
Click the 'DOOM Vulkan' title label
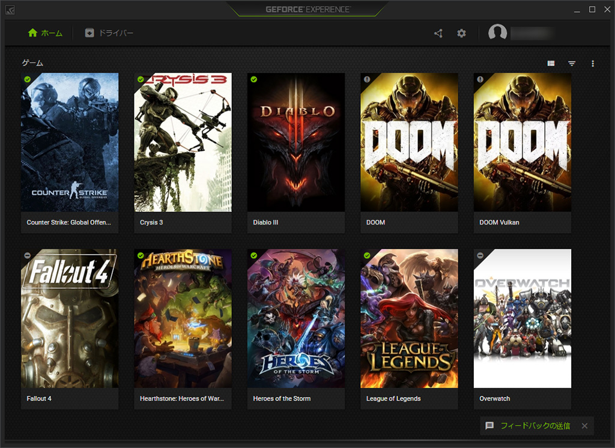(x=499, y=222)
